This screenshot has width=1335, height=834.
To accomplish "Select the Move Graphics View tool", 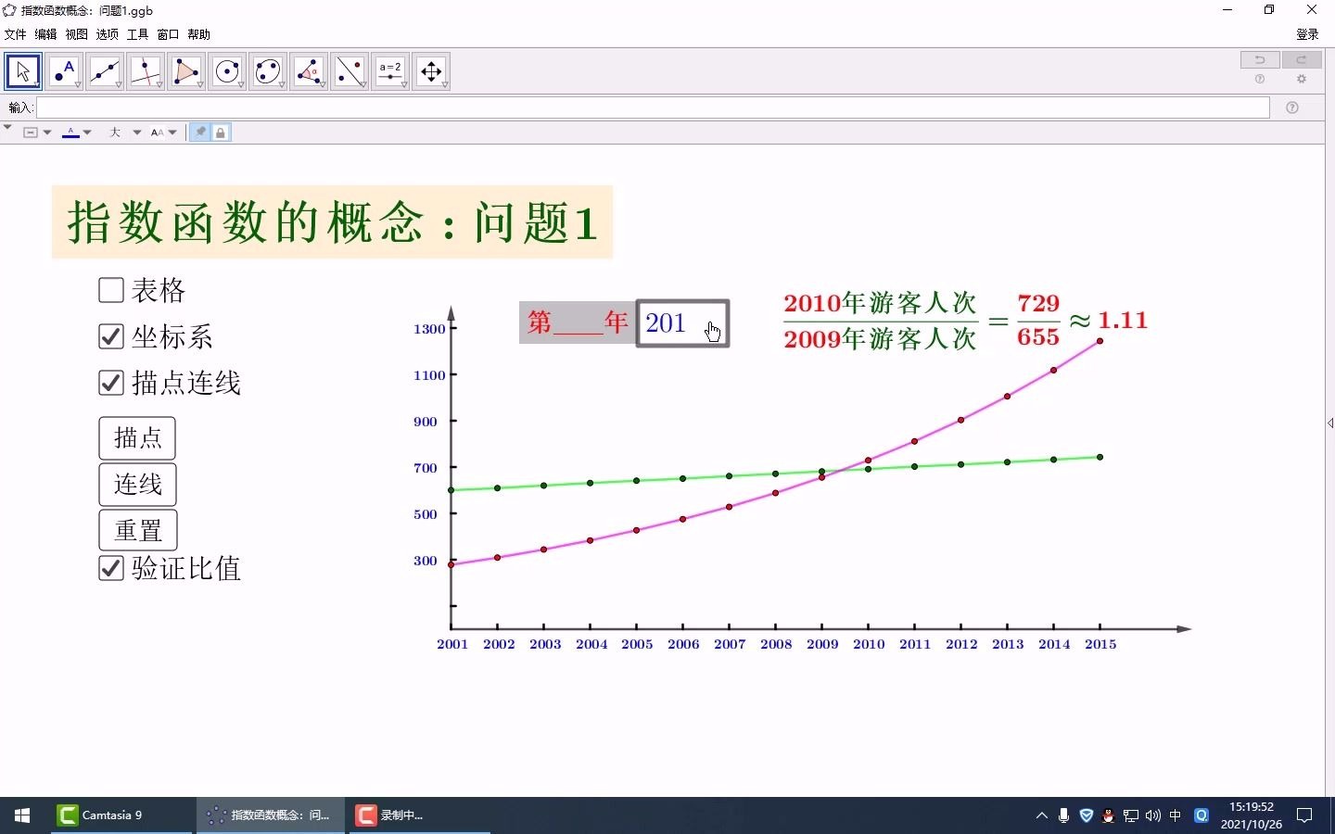I will pos(431,71).
